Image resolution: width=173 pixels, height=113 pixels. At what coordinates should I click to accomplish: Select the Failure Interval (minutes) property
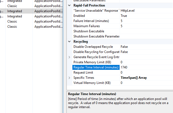coord(91,21)
